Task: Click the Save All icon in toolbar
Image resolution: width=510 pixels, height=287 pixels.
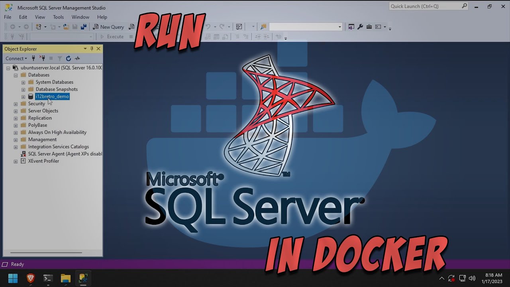Action: tap(84, 27)
